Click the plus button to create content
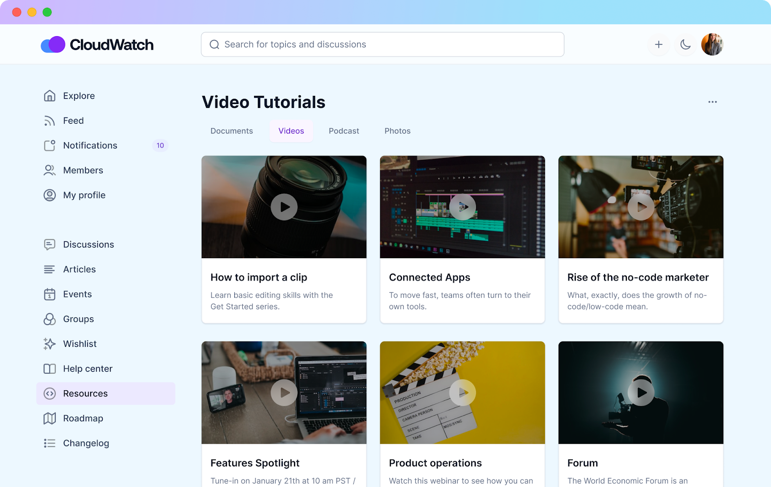The height and width of the screenshot is (487, 771). [658, 44]
